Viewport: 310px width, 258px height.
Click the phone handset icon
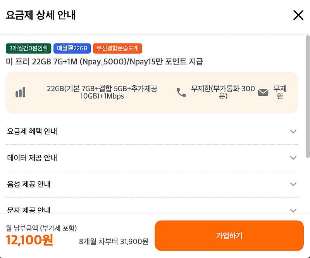coord(181,92)
